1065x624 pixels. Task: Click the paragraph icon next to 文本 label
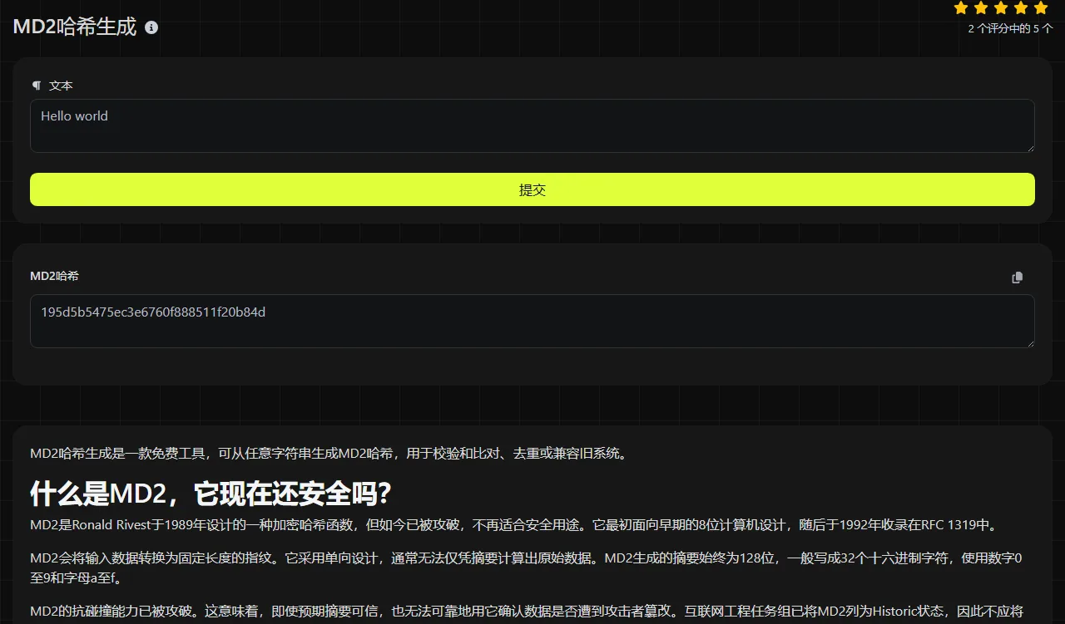pos(36,86)
